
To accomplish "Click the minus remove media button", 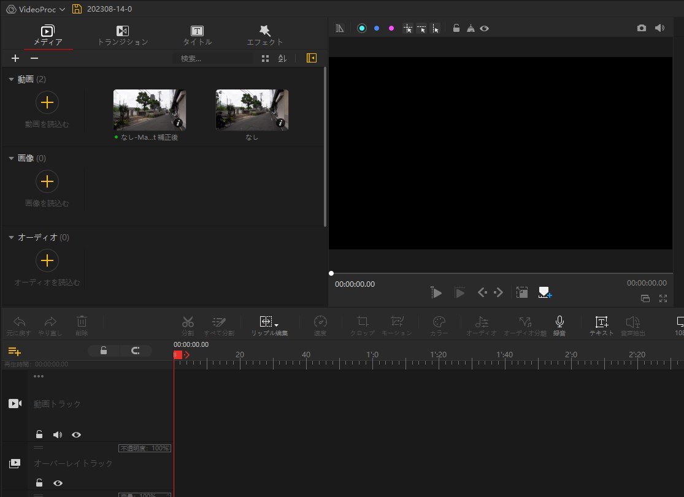I will [34, 58].
